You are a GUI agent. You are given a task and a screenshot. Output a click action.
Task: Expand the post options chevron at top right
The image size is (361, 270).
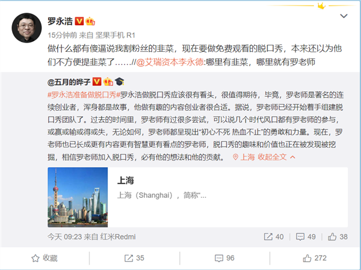pos(344,16)
